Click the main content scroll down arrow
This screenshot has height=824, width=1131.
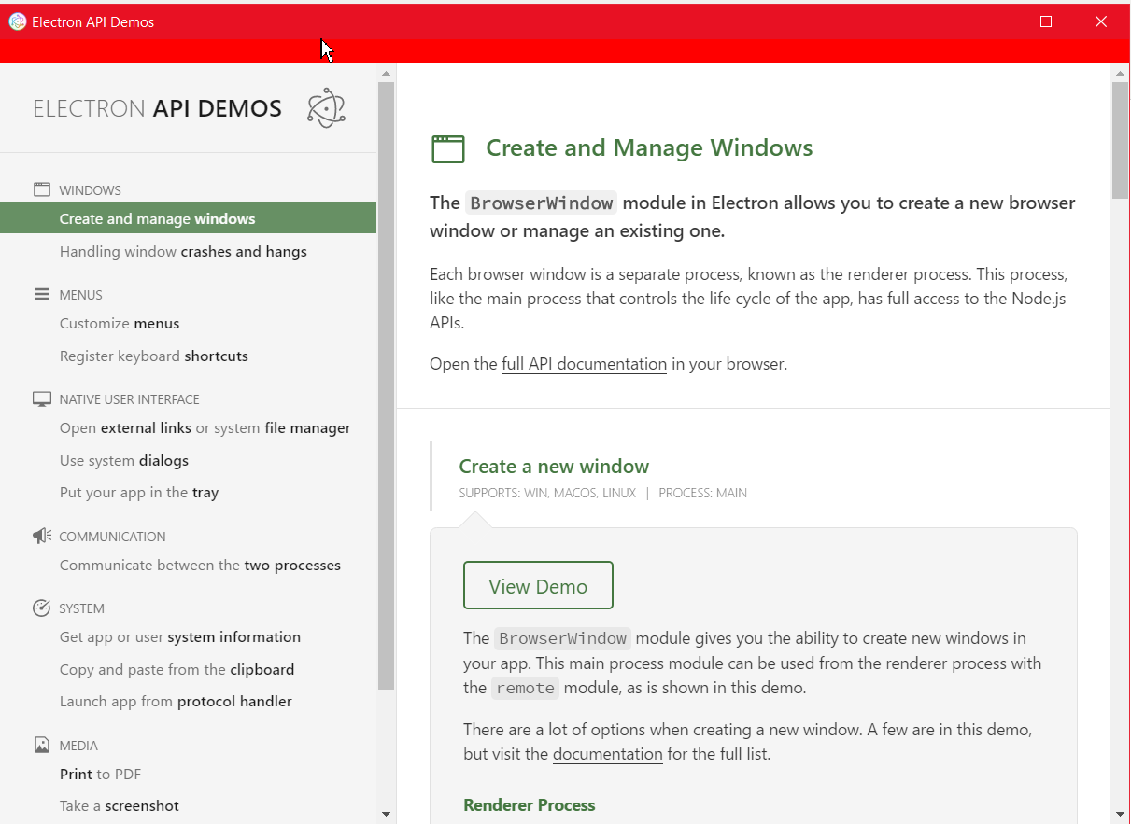1120,814
